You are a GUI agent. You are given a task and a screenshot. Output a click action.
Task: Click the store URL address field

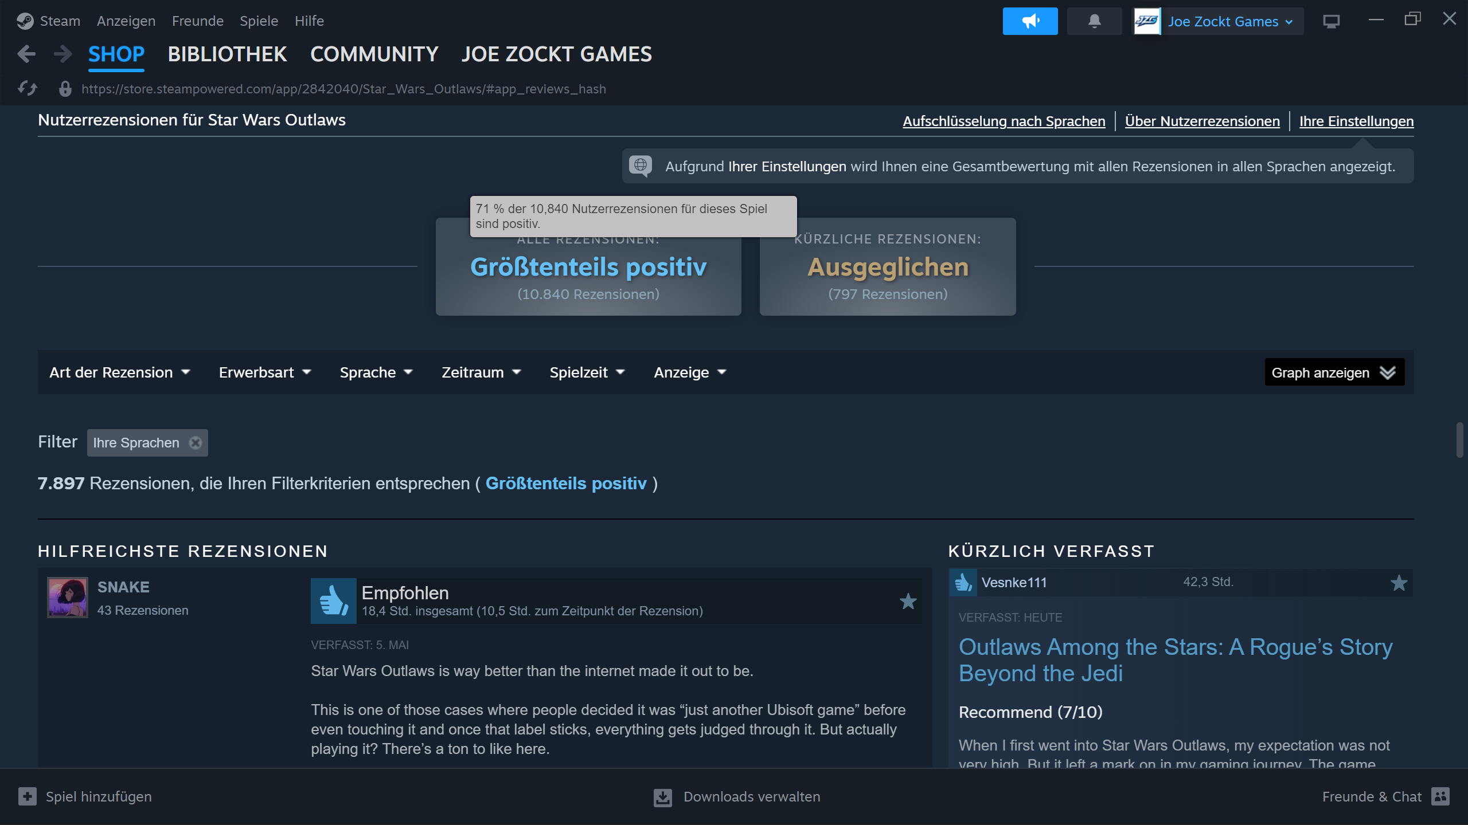tap(344, 89)
